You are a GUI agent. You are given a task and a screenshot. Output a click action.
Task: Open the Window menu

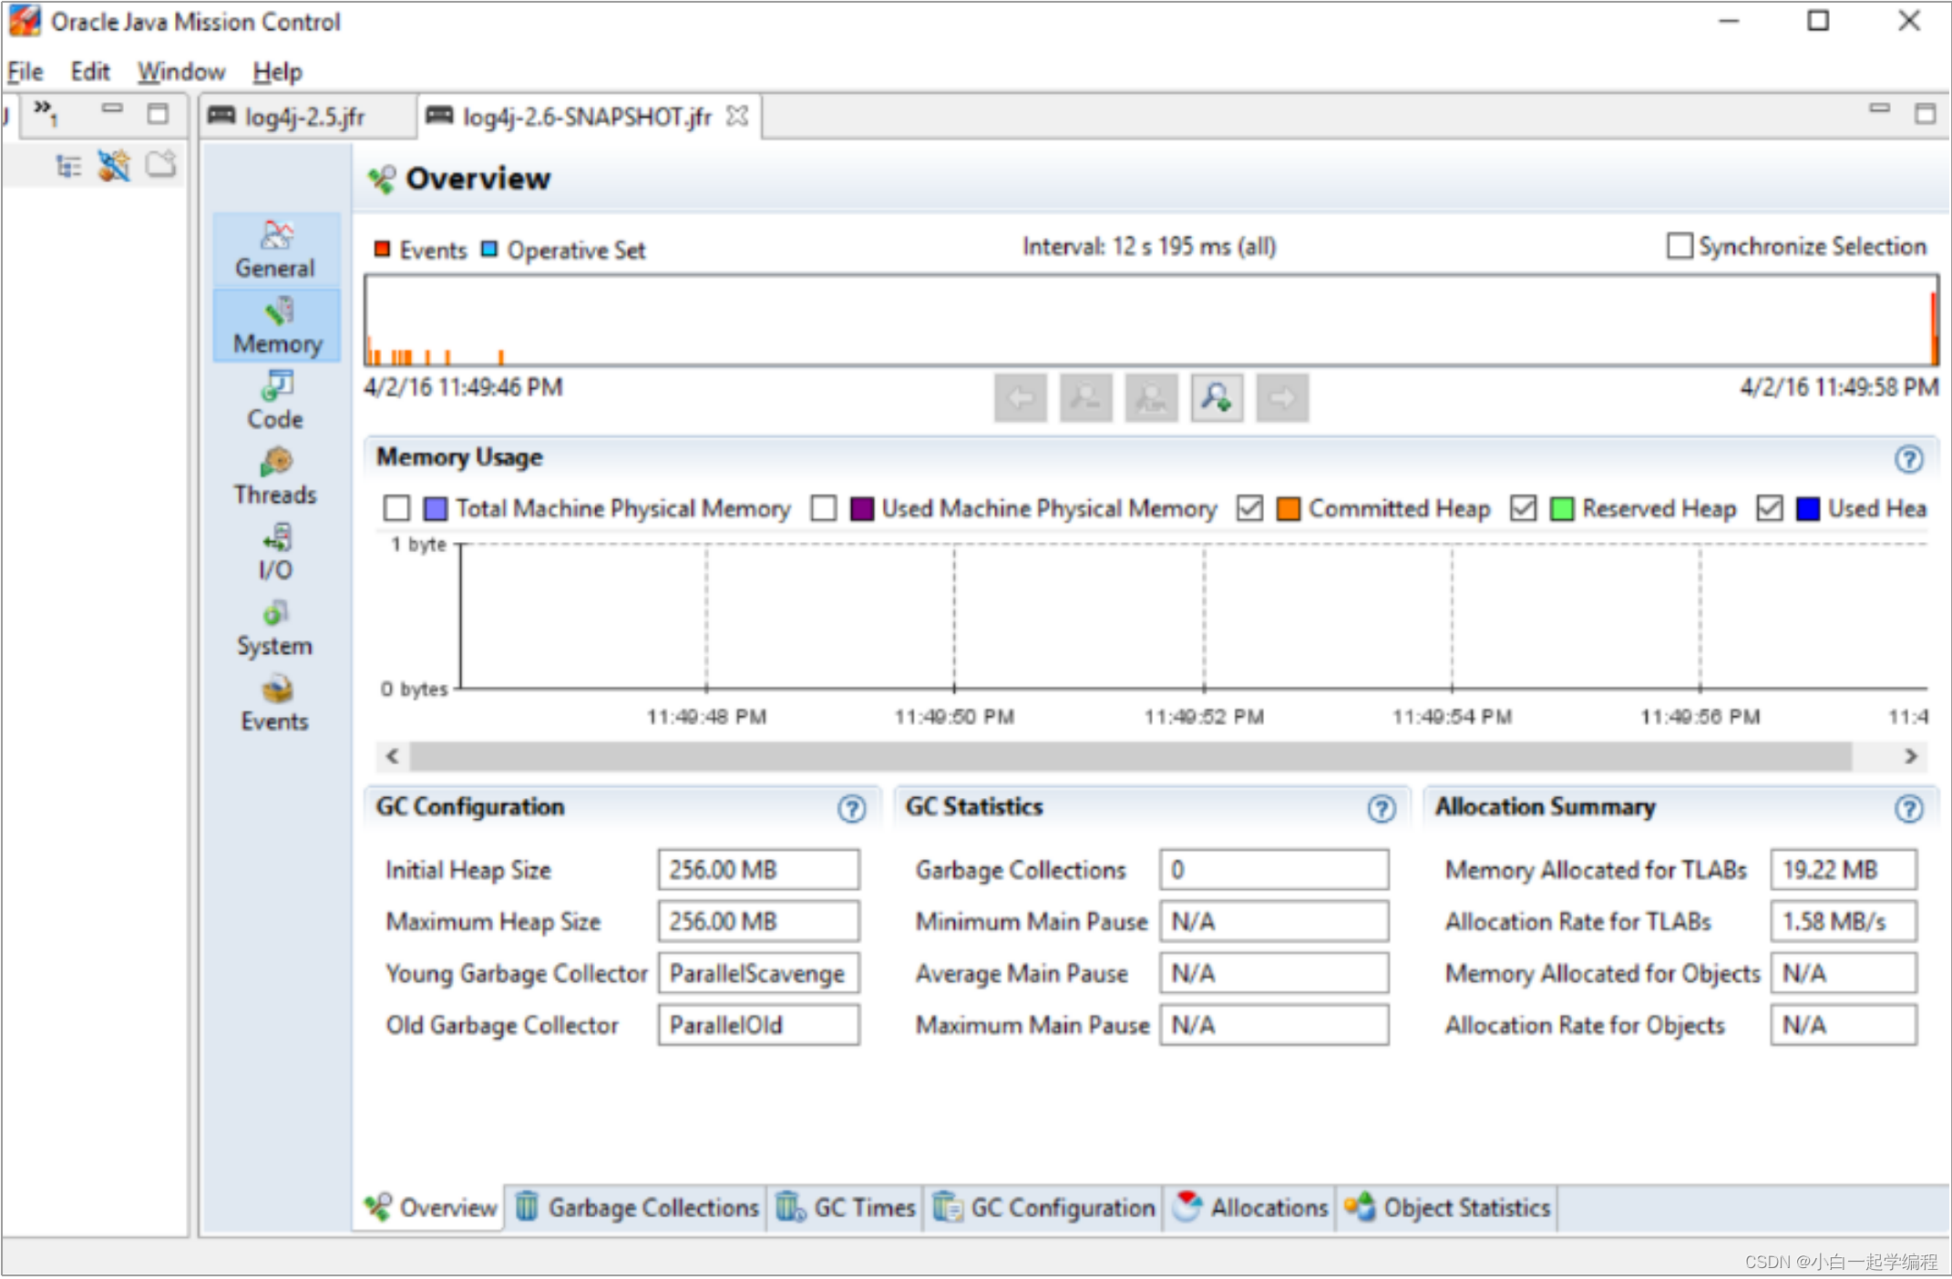pyautogui.click(x=180, y=71)
